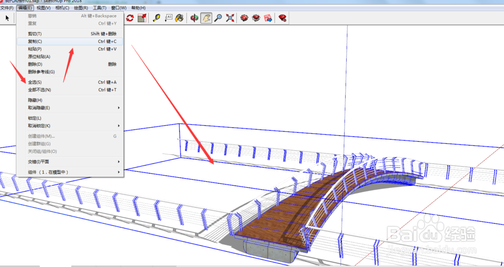Open the 窗口(W) menu
The image size is (504, 267).
tap(119, 8)
